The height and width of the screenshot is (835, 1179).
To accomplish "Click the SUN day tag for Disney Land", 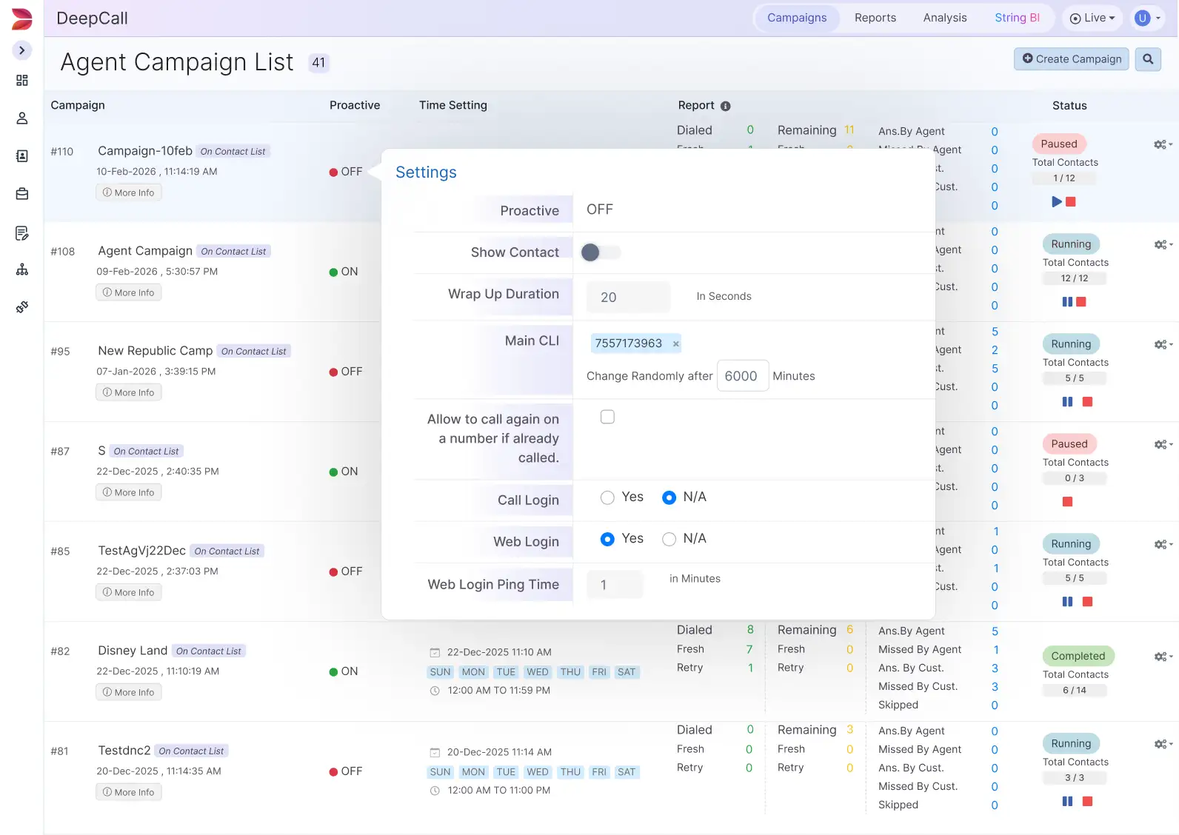I will (440, 672).
